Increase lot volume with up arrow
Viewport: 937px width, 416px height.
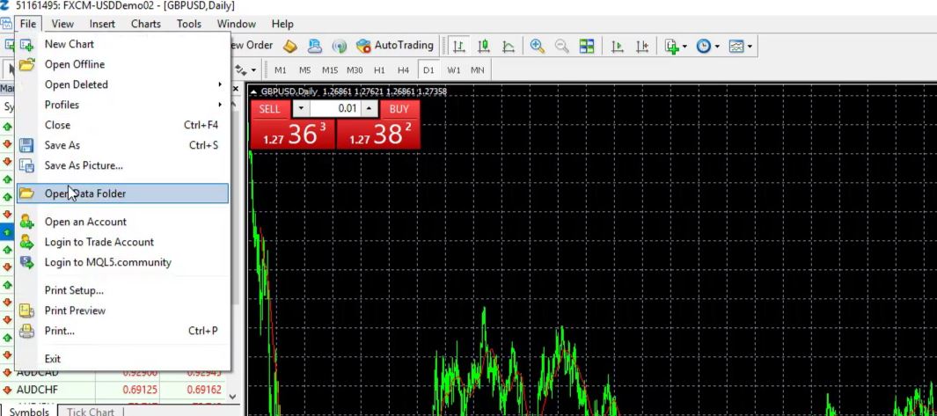369,109
